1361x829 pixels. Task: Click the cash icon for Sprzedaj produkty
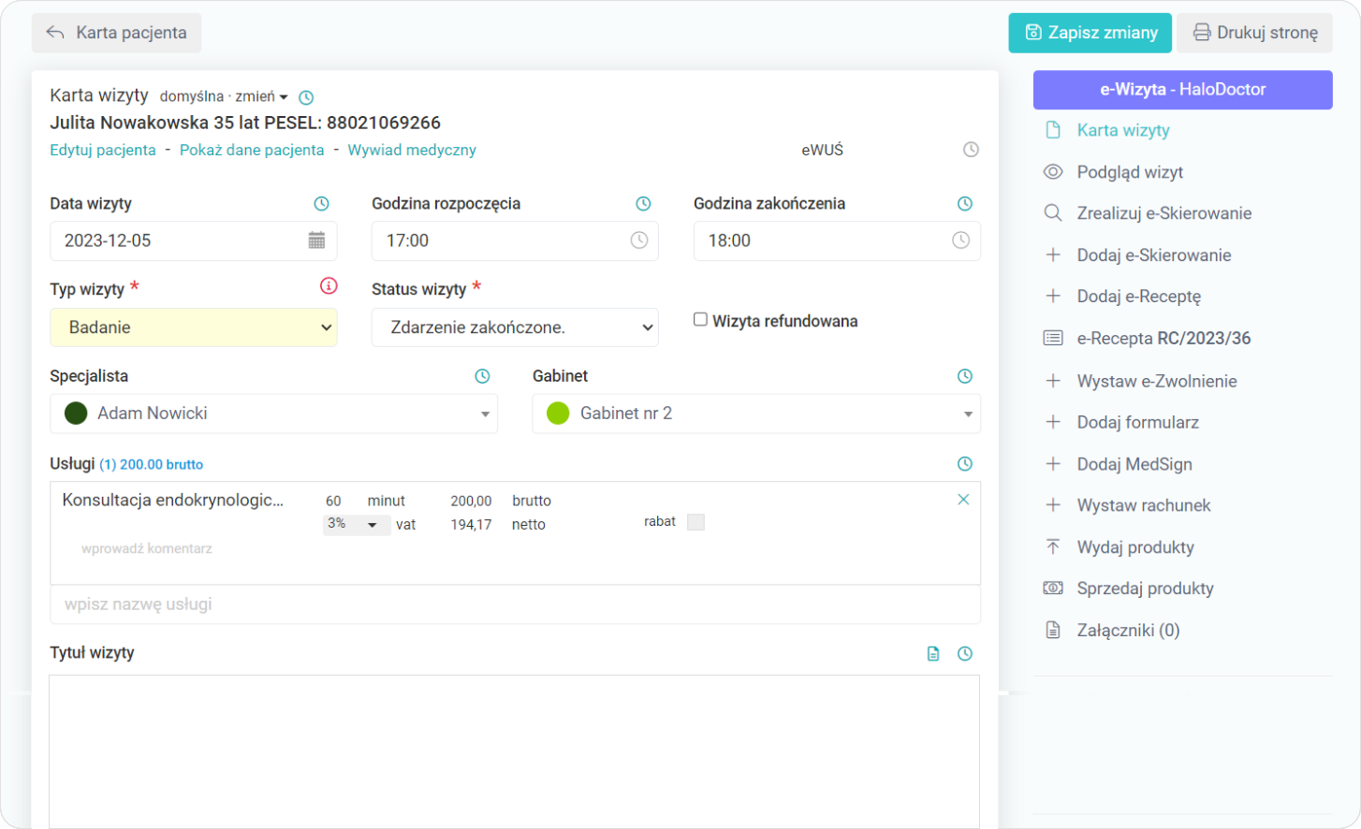coord(1053,589)
